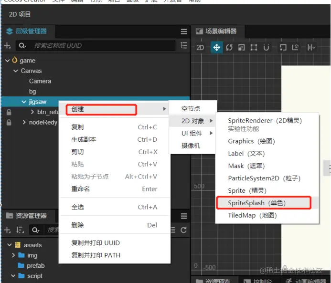Choose Sprite (精灵) option
The width and height of the screenshot is (331, 283).
[267, 190]
